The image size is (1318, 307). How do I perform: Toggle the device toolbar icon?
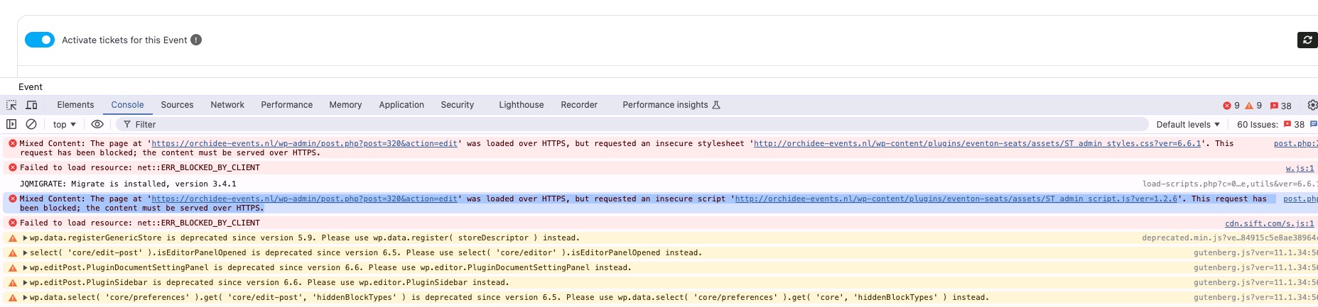pyautogui.click(x=32, y=105)
